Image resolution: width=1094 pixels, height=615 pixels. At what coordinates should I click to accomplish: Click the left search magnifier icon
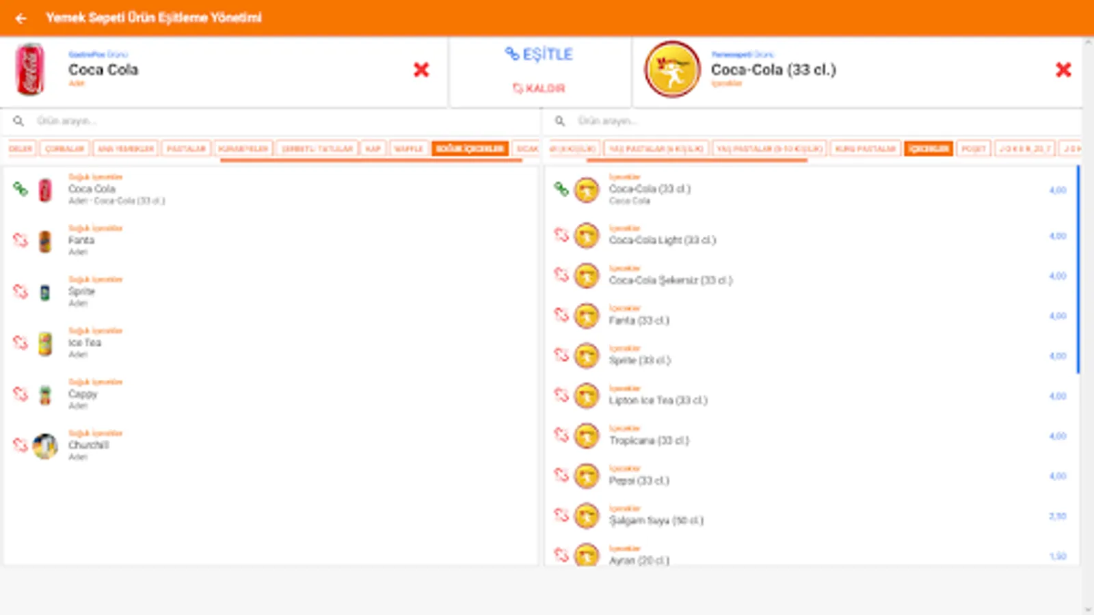click(18, 121)
